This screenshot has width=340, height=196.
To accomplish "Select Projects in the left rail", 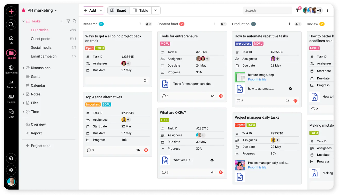I will tap(11, 53).
